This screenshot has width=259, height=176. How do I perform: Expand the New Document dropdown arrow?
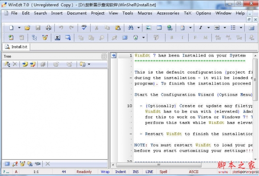coord(19,28)
